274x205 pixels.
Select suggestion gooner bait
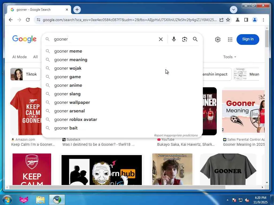[x=122, y=128]
